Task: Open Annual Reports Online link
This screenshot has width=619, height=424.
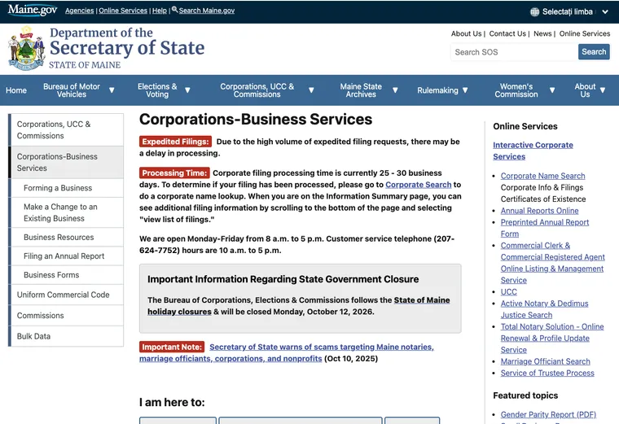Action: 540,211
